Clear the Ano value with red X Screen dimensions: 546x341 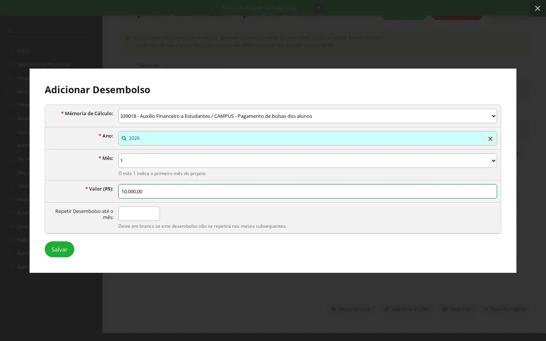click(x=490, y=139)
